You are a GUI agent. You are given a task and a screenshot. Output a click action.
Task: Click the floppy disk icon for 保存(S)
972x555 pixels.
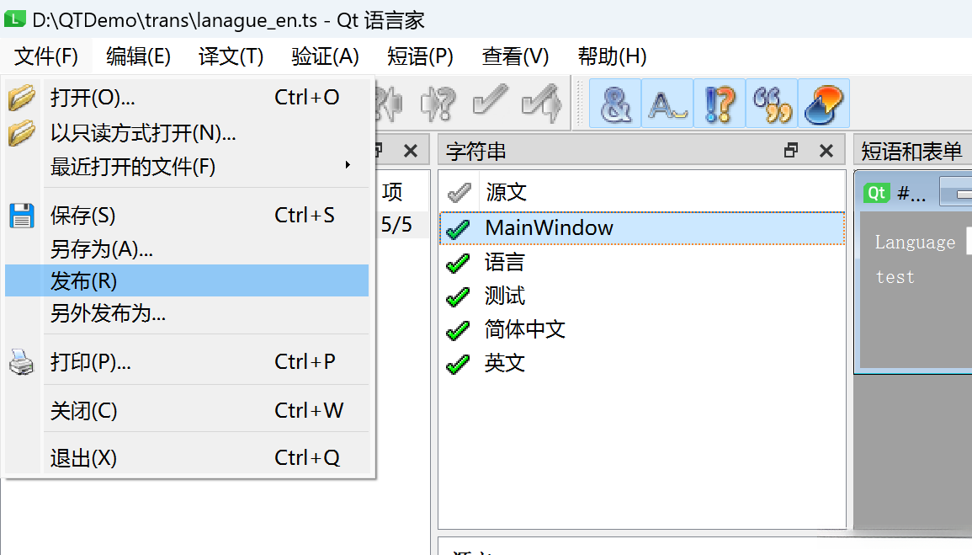pos(22,216)
